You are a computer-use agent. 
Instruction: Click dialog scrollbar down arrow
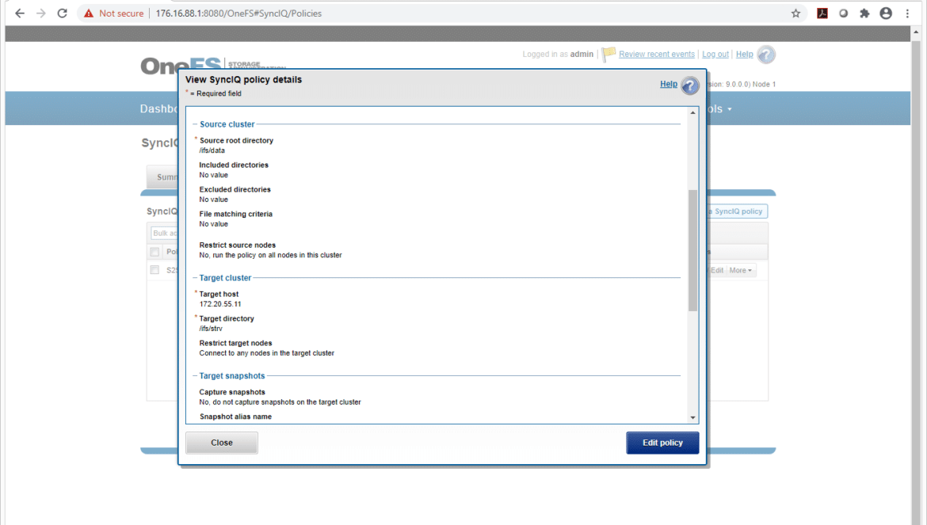pos(693,417)
